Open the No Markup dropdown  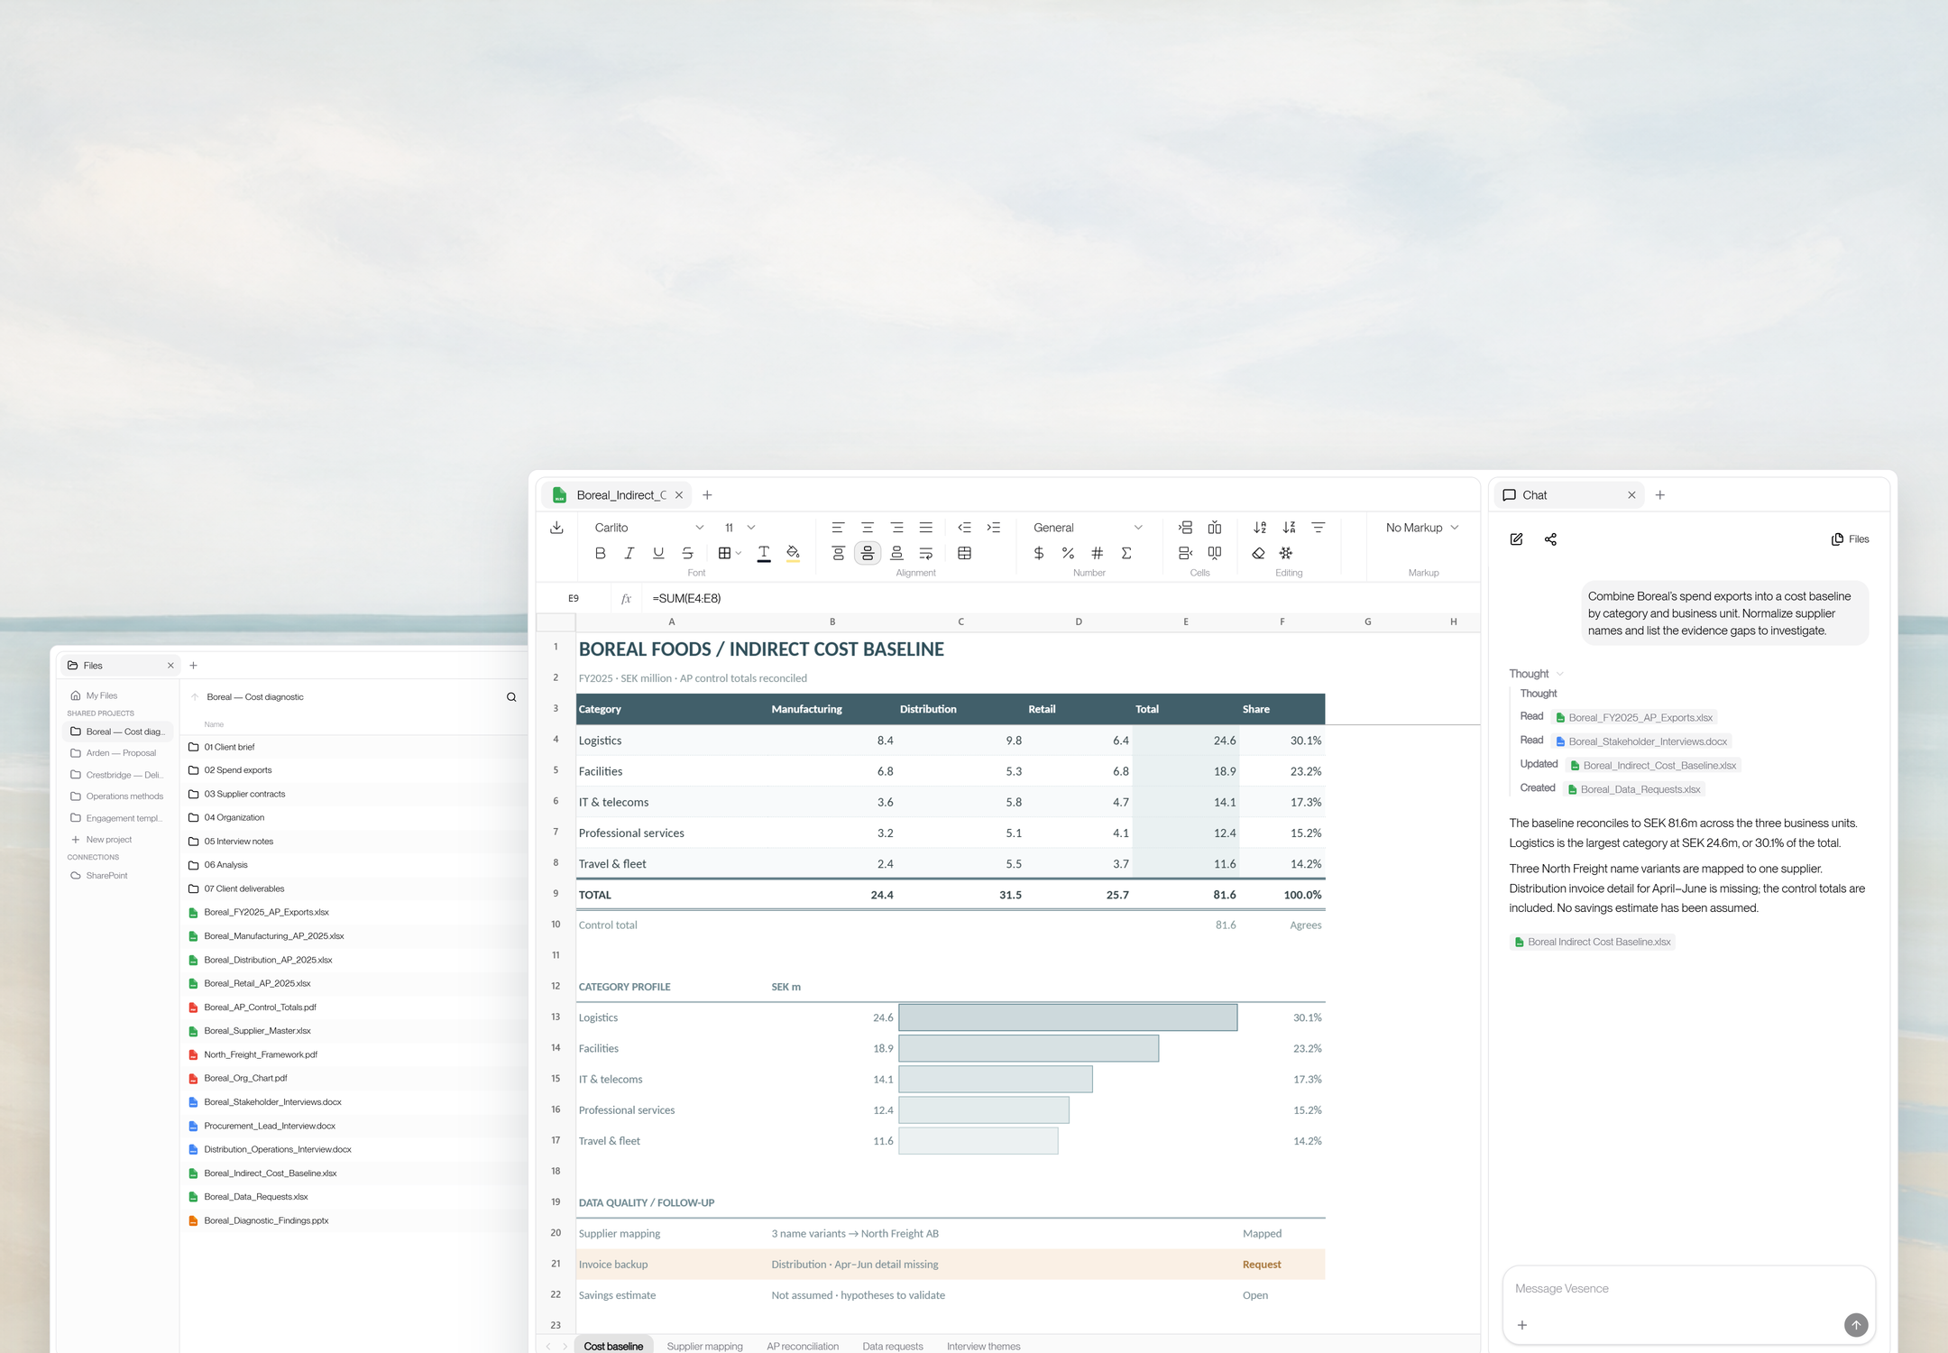(1422, 528)
